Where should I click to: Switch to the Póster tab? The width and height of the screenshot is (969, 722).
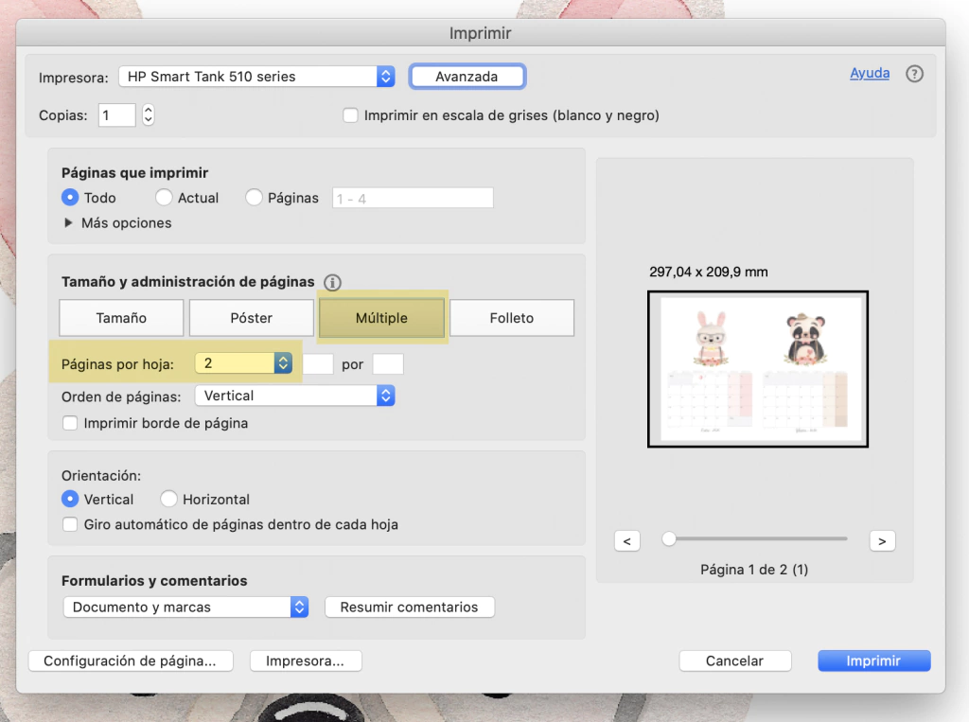(252, 318)
